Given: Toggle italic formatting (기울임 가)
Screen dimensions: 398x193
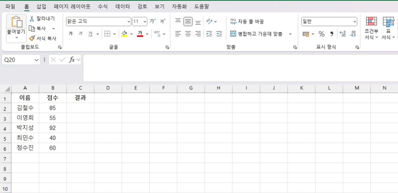Looking at the screenshot, I should click(80, 34).
